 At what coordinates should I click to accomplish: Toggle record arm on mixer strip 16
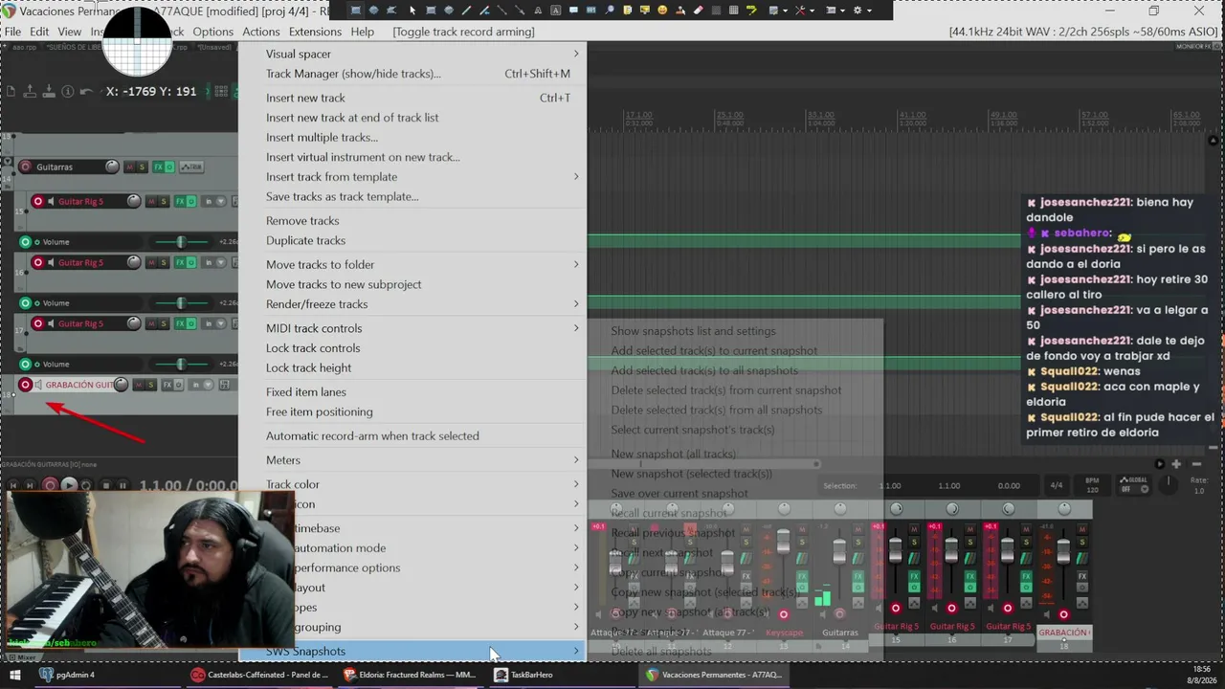click(951, 609)
